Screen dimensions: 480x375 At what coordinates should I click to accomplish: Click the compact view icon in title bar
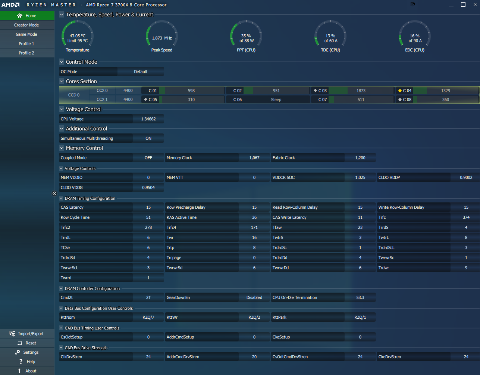[412, 4]
